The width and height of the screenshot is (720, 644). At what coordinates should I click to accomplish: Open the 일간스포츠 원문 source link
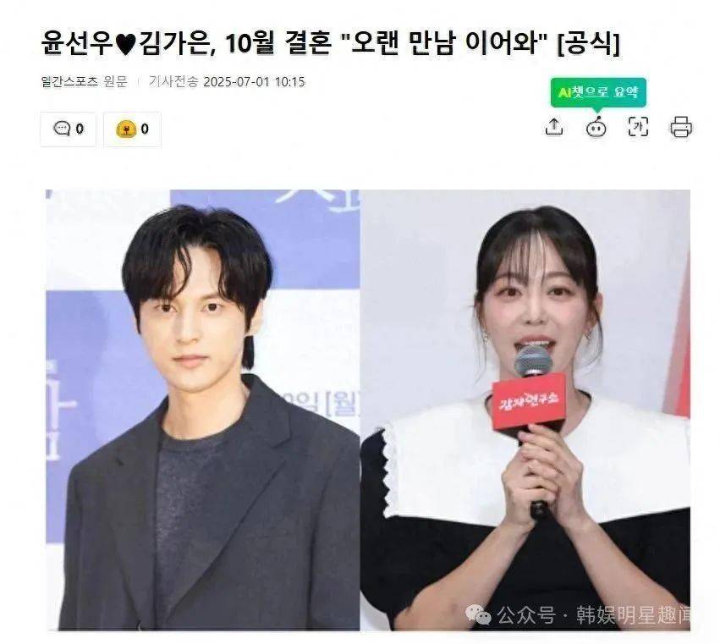84,82
